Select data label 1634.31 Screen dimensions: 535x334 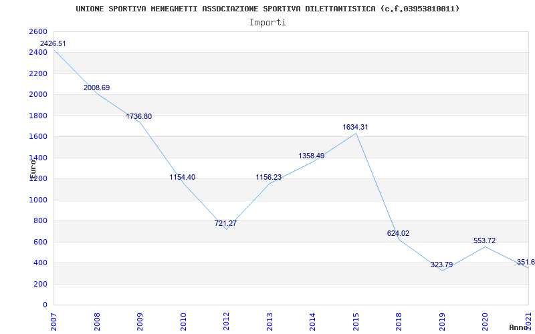coord(355,127)
